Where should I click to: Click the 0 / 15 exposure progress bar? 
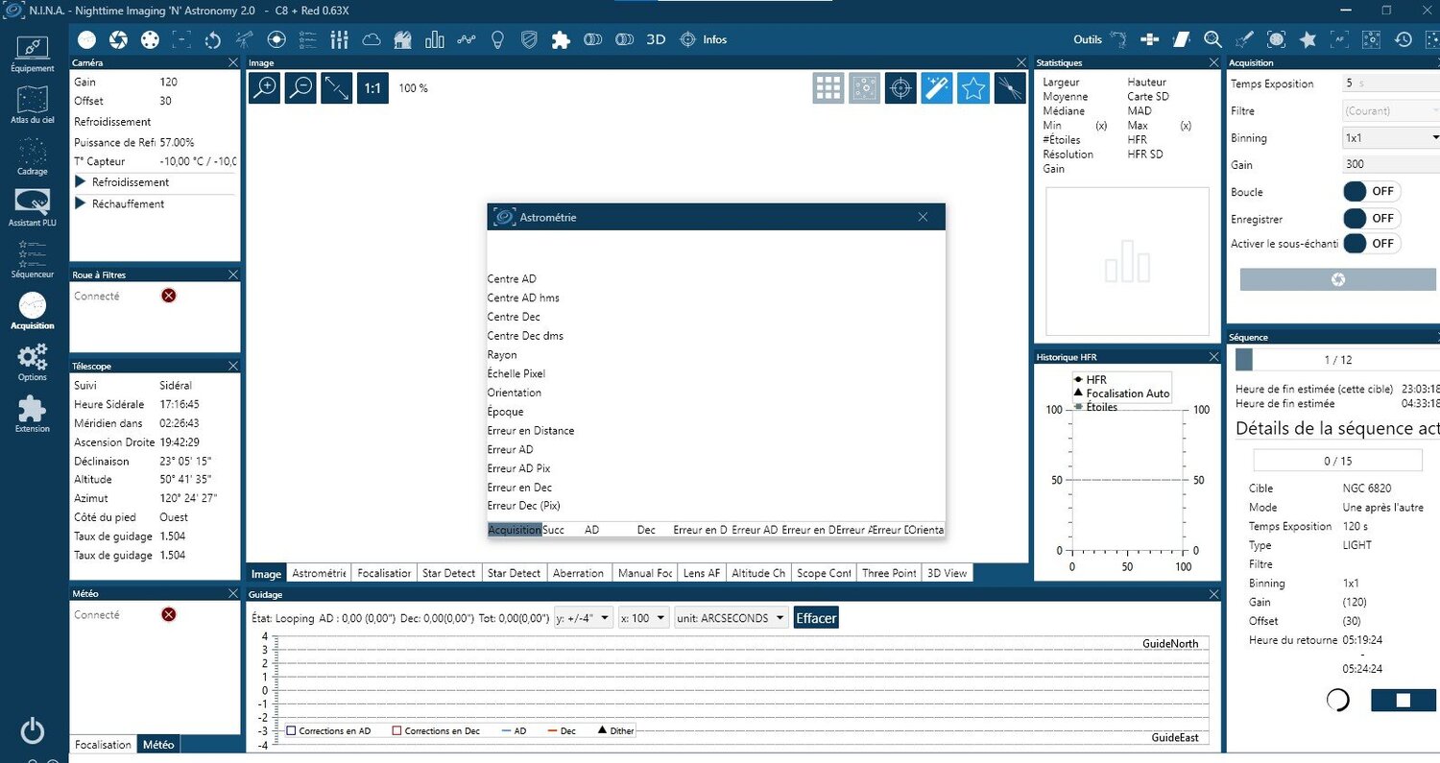[1337, 461]
